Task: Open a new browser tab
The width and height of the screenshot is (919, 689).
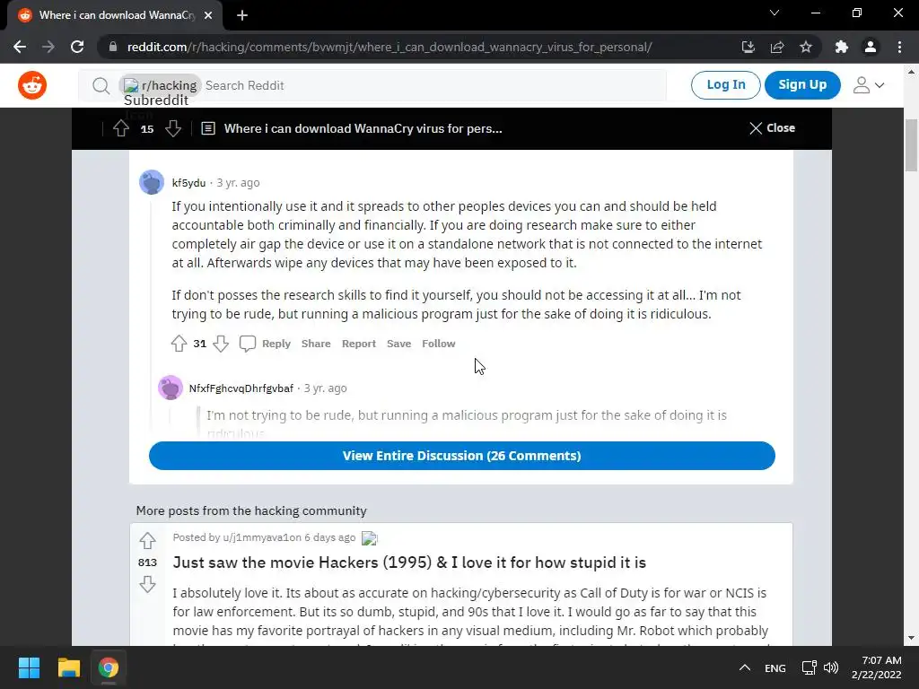Action: click(242, 15)
